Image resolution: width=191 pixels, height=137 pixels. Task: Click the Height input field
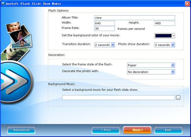tap(164, 23)
